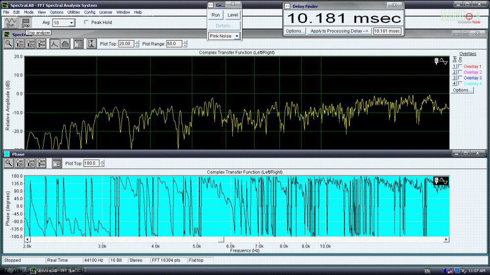Click the Stop analyzer icon

25,23
